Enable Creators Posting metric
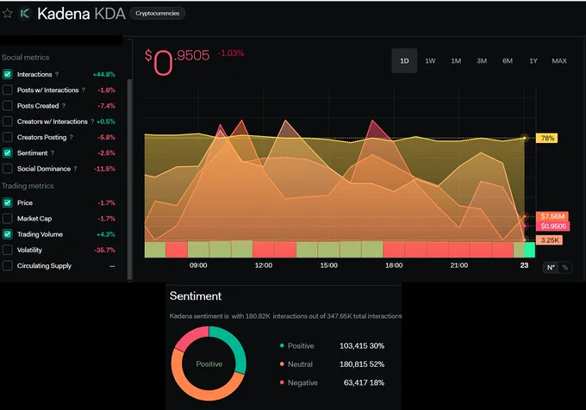The image size is (586, 410). 8,137
